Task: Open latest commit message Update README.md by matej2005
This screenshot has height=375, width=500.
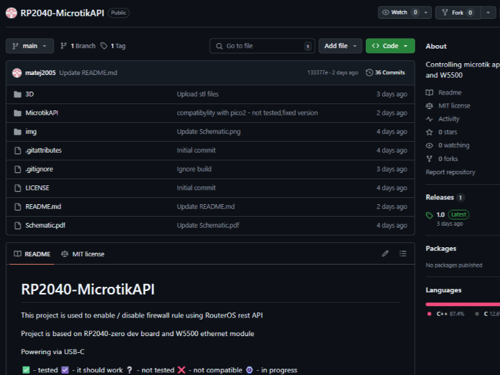Action: [x=88, y=73]
